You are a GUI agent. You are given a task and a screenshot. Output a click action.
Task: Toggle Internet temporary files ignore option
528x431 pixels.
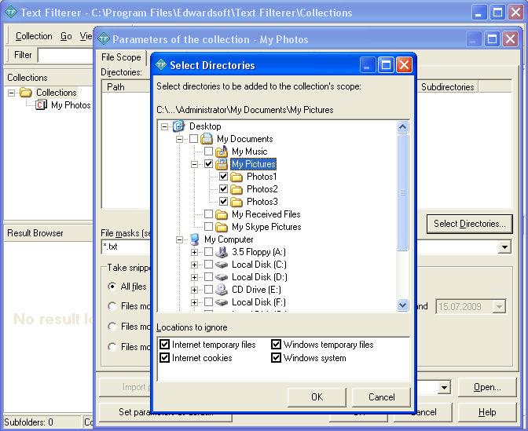coord(165,344)
